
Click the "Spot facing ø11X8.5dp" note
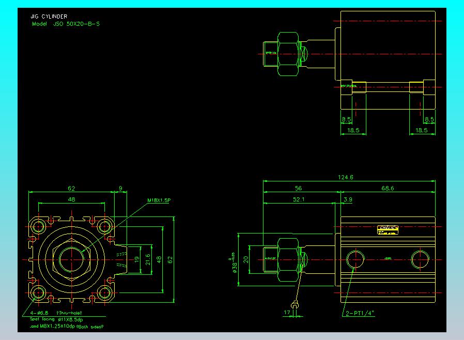[56, 319]
